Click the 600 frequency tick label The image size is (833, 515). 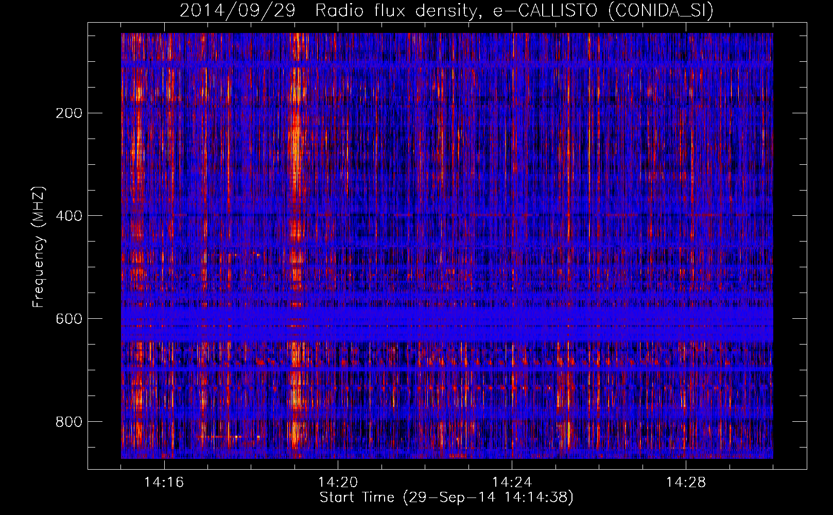68,319
